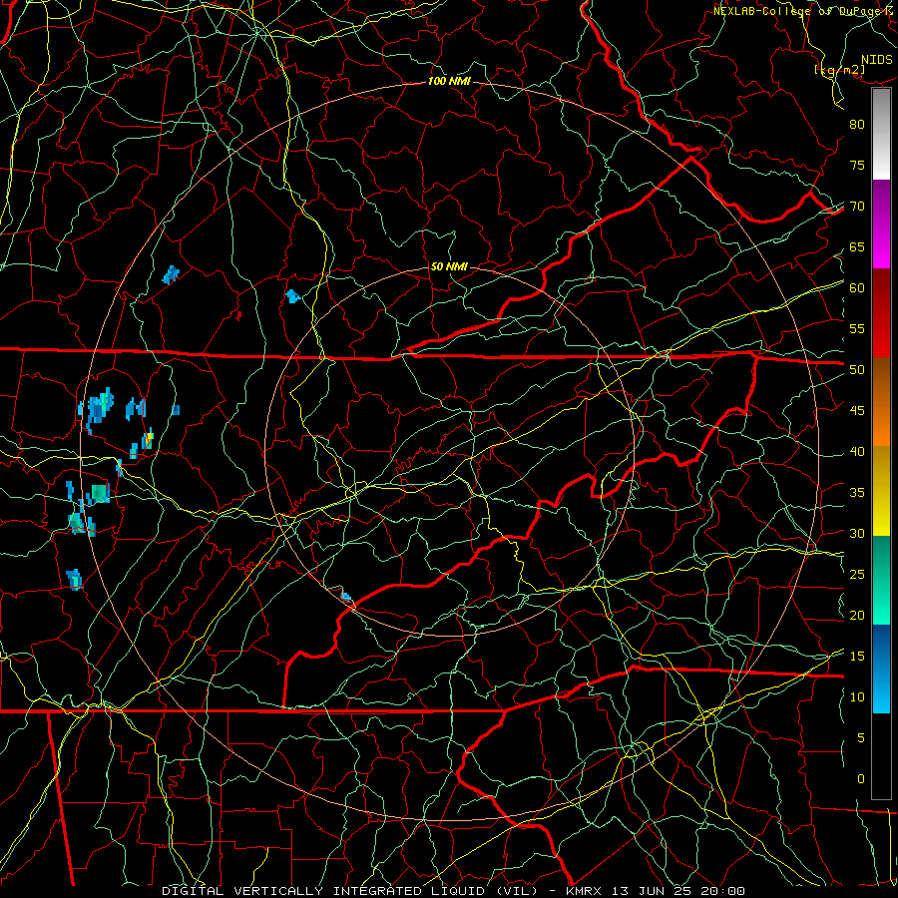Select the legend value 50
Screen dimensions: 898x898
click(x=857, y=370)
